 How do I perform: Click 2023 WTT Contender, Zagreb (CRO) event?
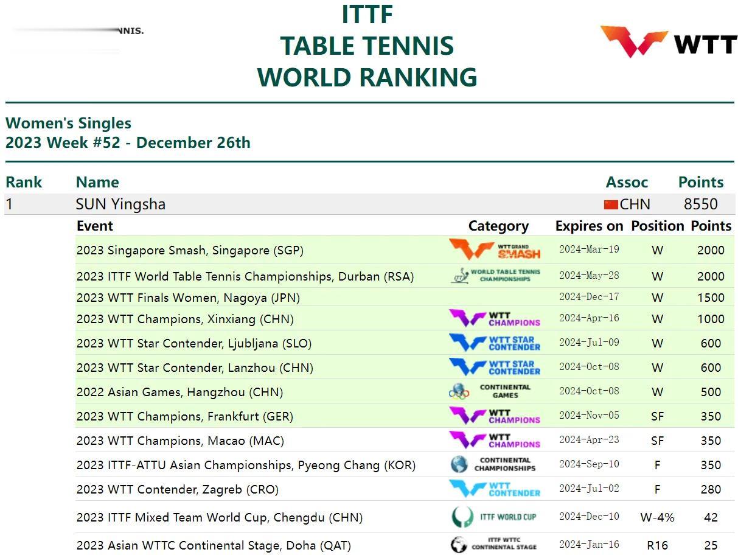point(177,489)
